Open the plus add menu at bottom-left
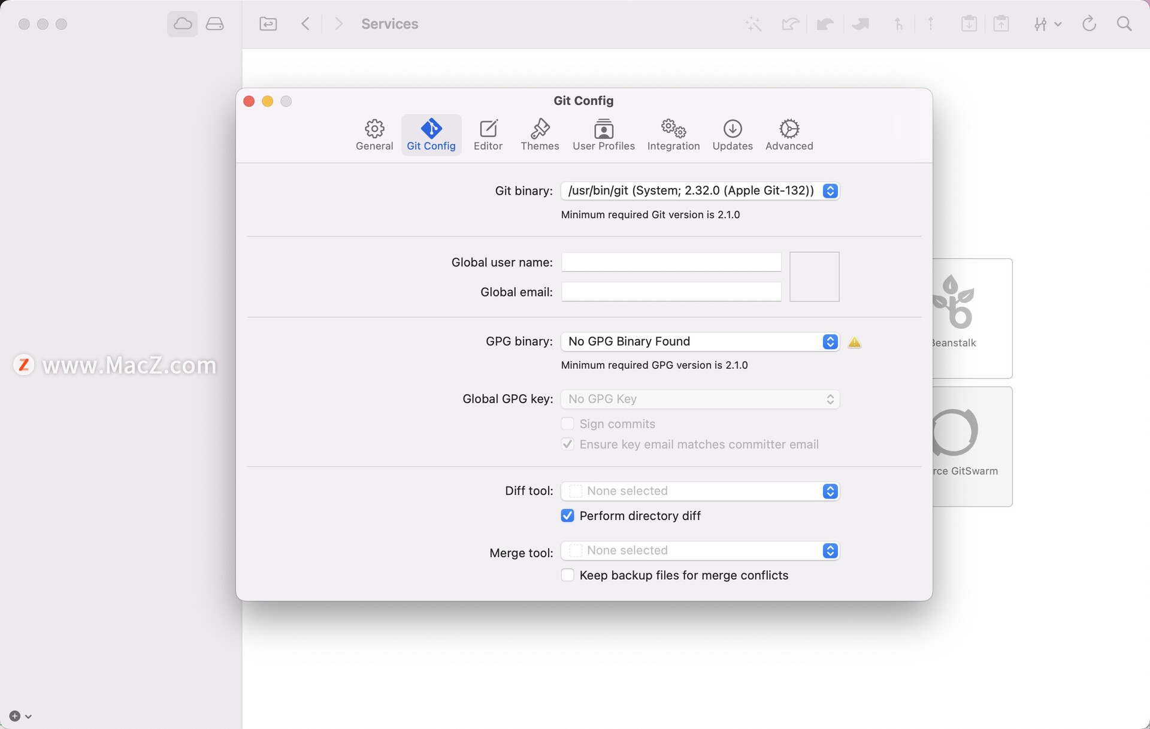The width and height of the screenshot is (1150, 729). pos(20,716)
